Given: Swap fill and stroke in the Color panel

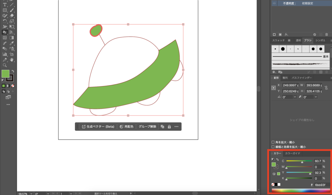Looking at the screenshot, I should click(278, 160).
